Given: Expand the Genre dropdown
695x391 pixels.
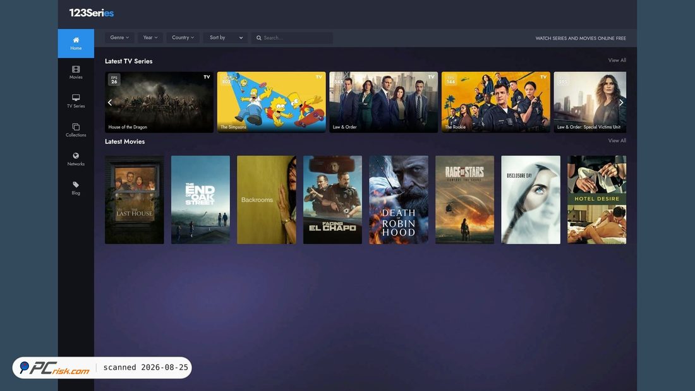Looking at the screenshot, I should pos(119,38).
